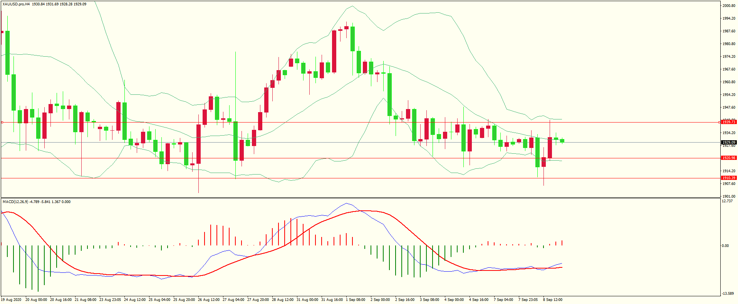Click the 1954.20 price axis value
The width and height of the screenshot is (738, 304).
pyautogui.click(x=729, y=95)
